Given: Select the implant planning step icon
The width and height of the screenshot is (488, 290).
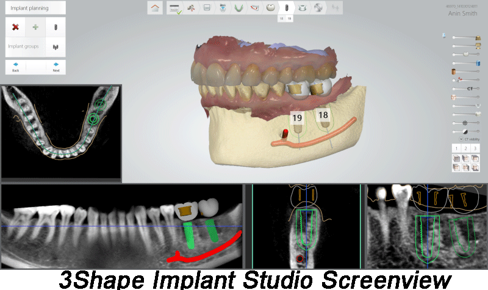Looking at the screenshot, I should [287, 8].
